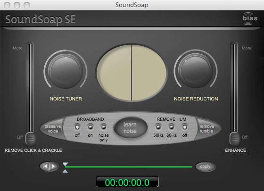Screen dimensions: 264x191
Task: Start playback with the play arrow
Action: point(53,166)
